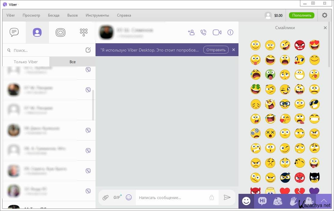Expand the sticker pack bar arrow
The height and width of the screenshot is (211, 334).
[324, 201]
